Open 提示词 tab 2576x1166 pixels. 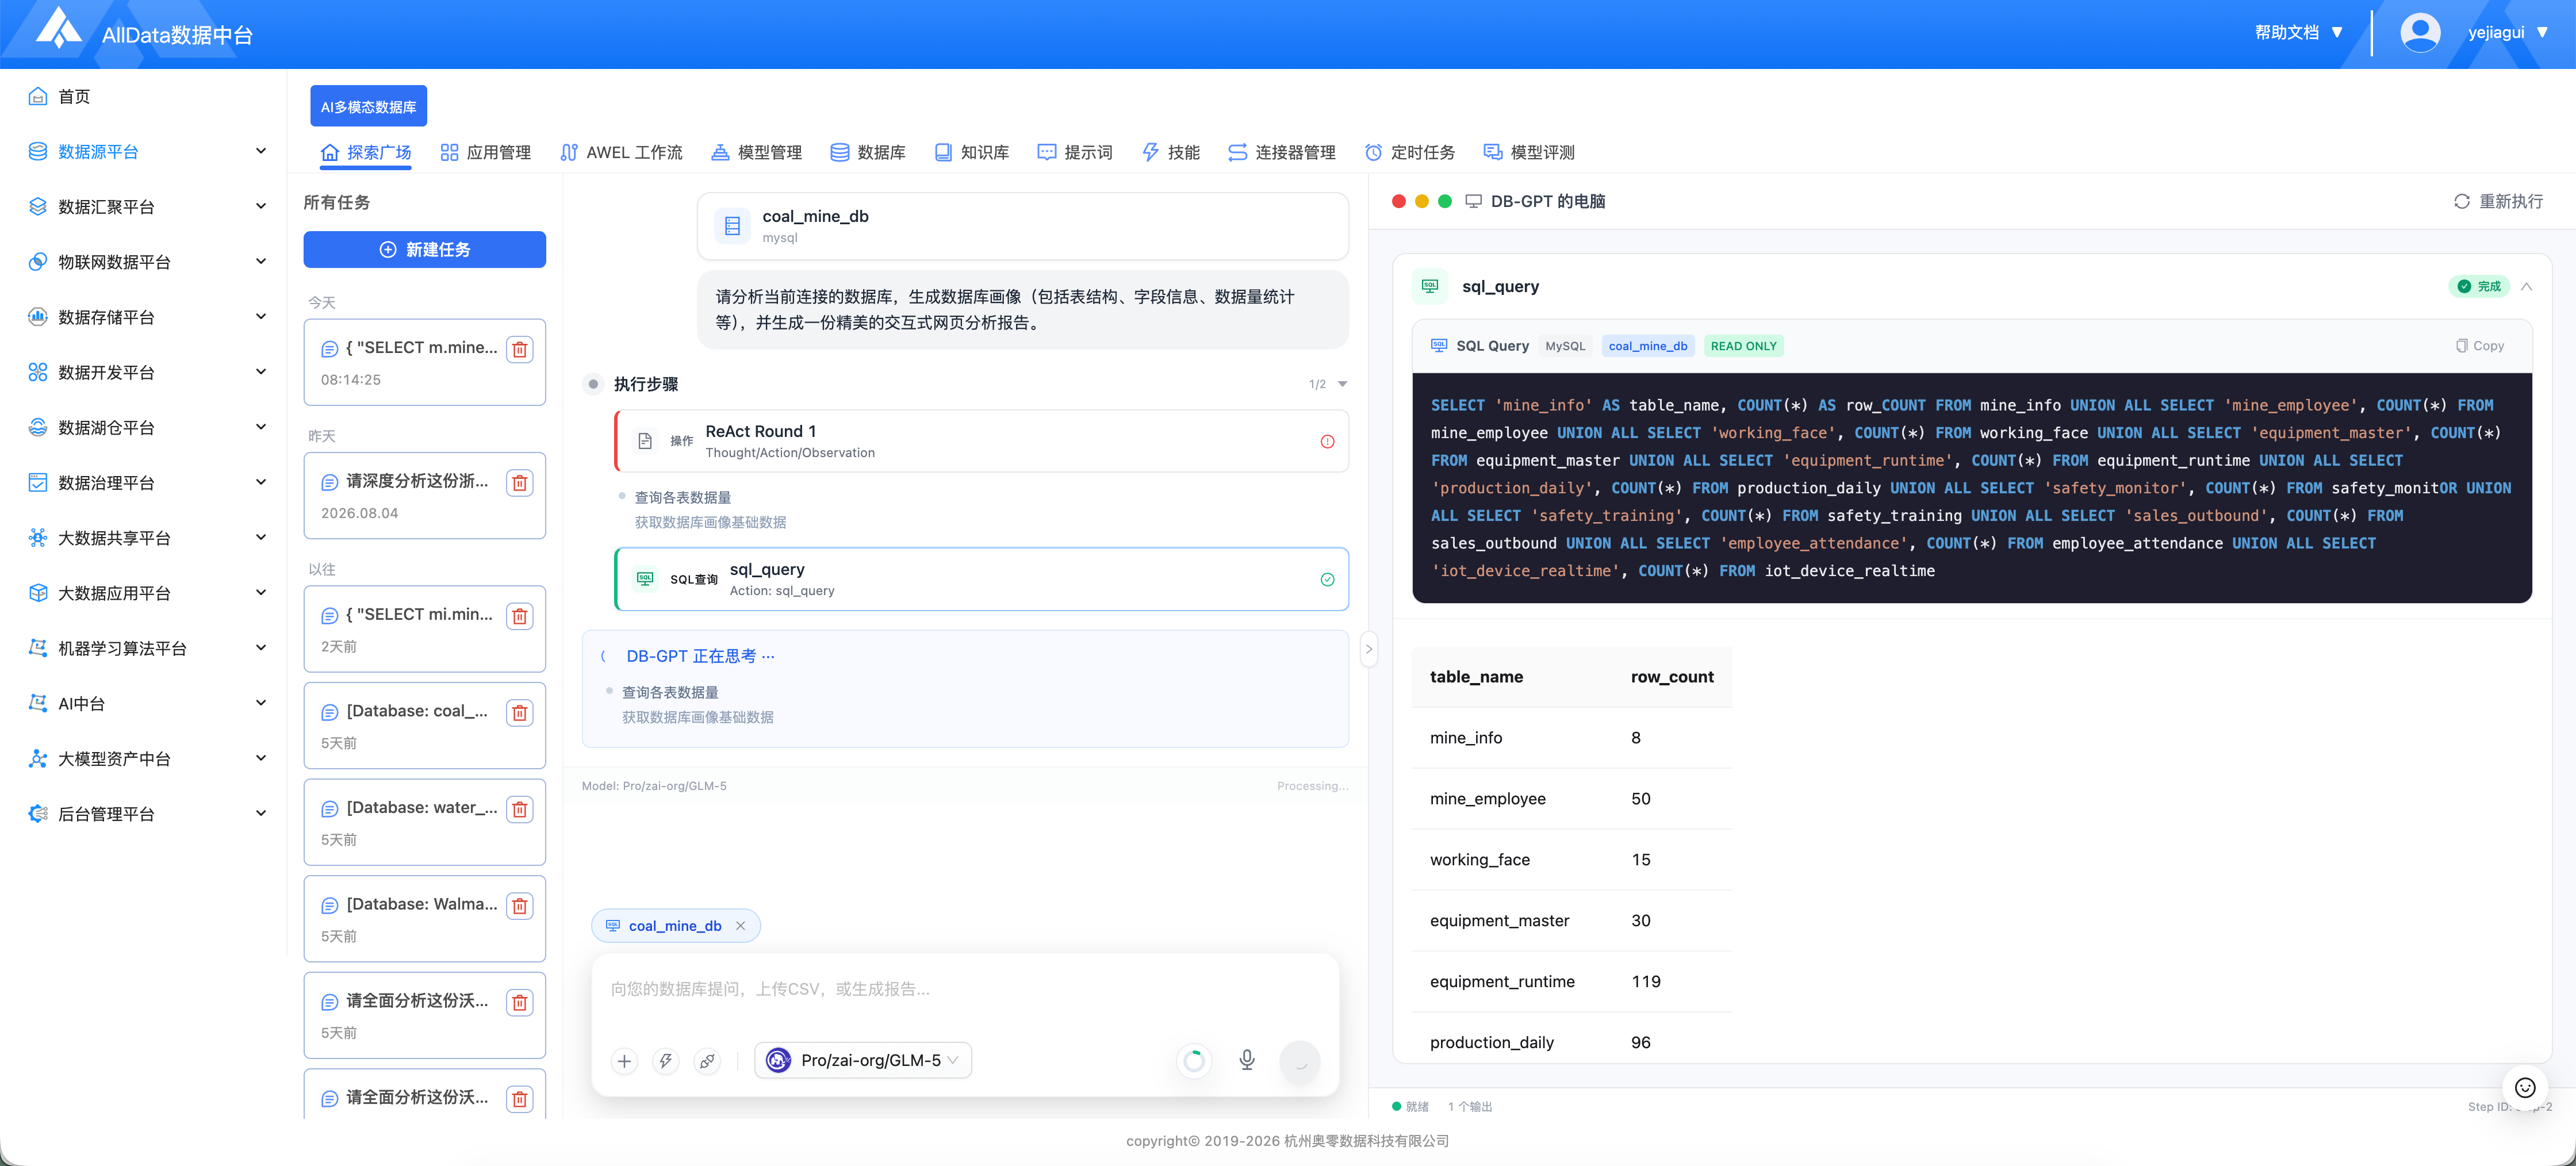pyautogui.click(x=1075, y=152)
